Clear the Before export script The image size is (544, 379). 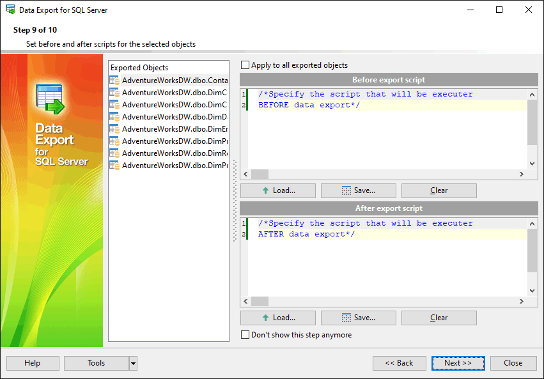[439, 190]
